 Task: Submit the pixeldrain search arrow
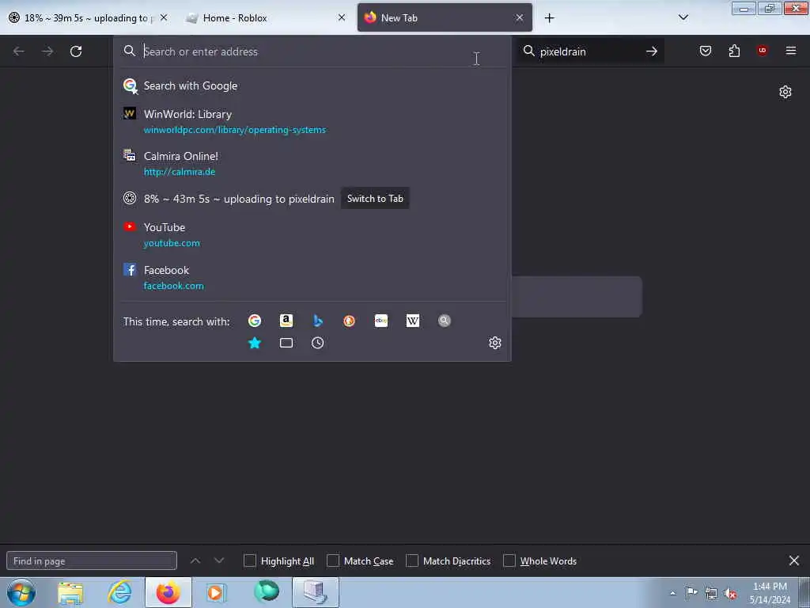click(652, 51)
